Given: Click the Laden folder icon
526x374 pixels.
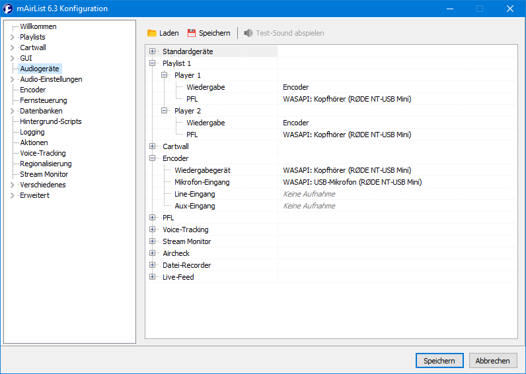Looking at the screenshot, I should pyautogui.click(x=152, y=33).
